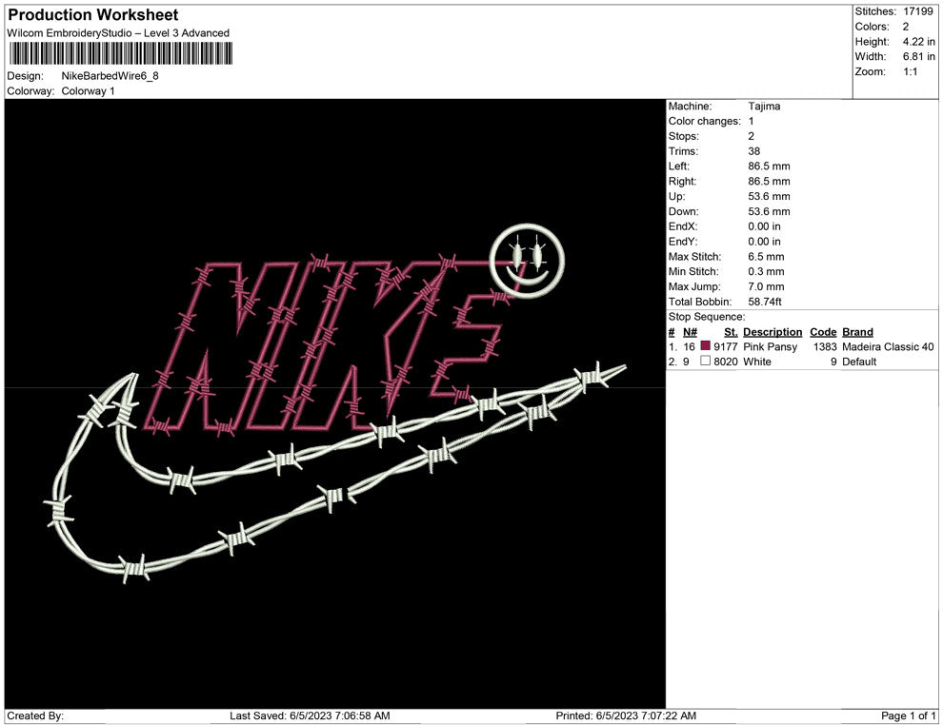Click the Wilcom EmbroideryStudio subtitle text
The height and width of the screenshot is (725, 943).
pos(118,33)
